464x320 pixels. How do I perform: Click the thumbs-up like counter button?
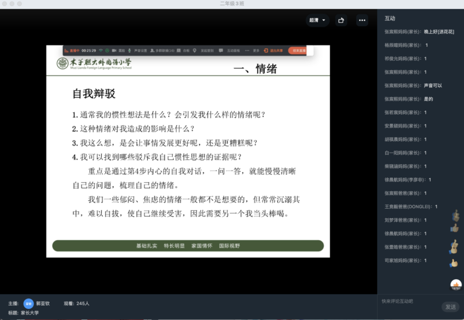tap(456, 285)
